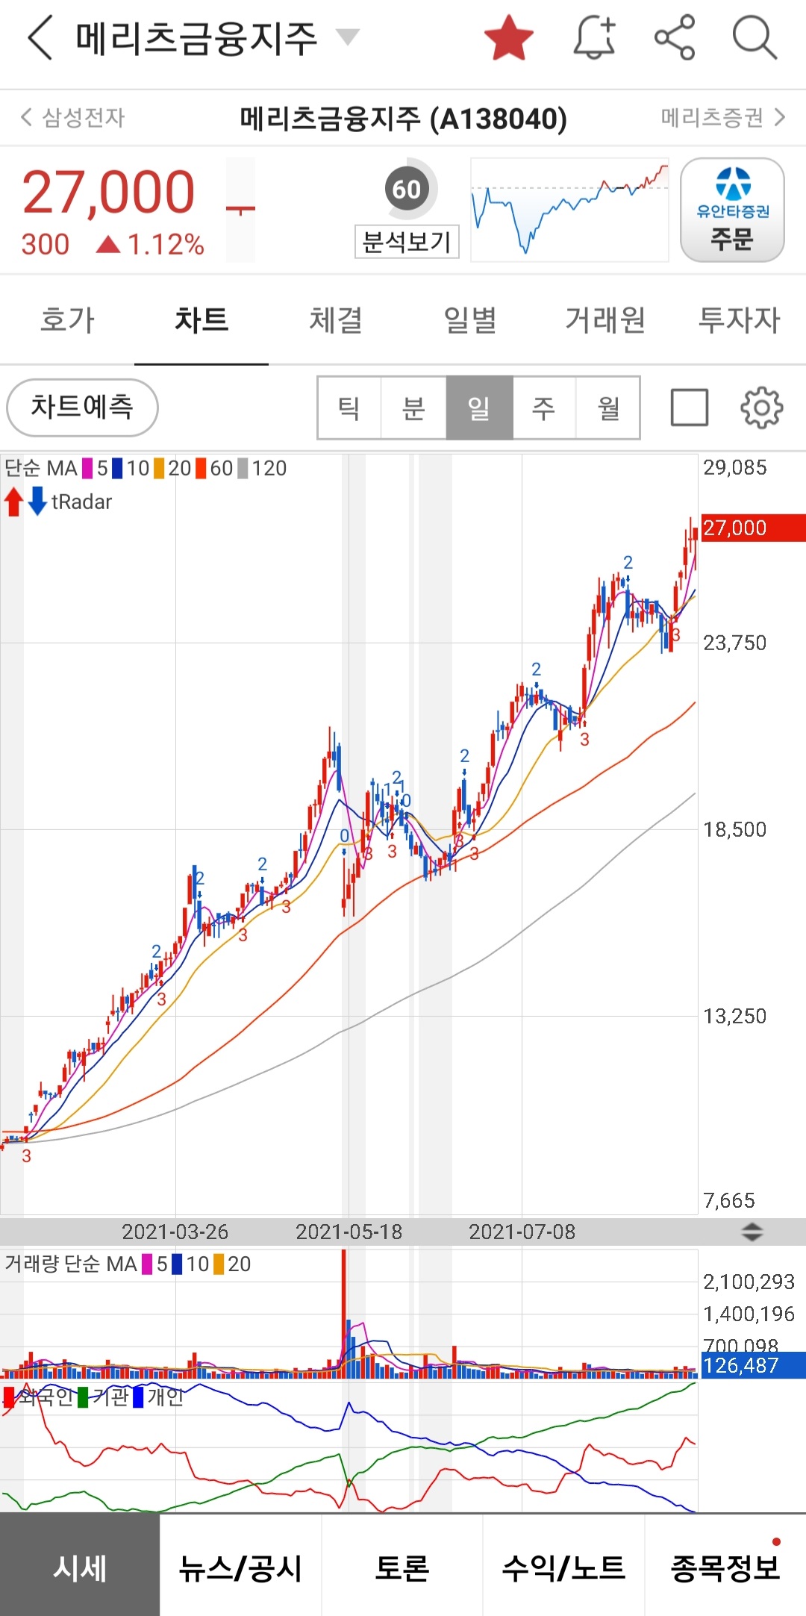Select the 주 chart period
Screen dimensions: 806x1616
tap(544, 408)
